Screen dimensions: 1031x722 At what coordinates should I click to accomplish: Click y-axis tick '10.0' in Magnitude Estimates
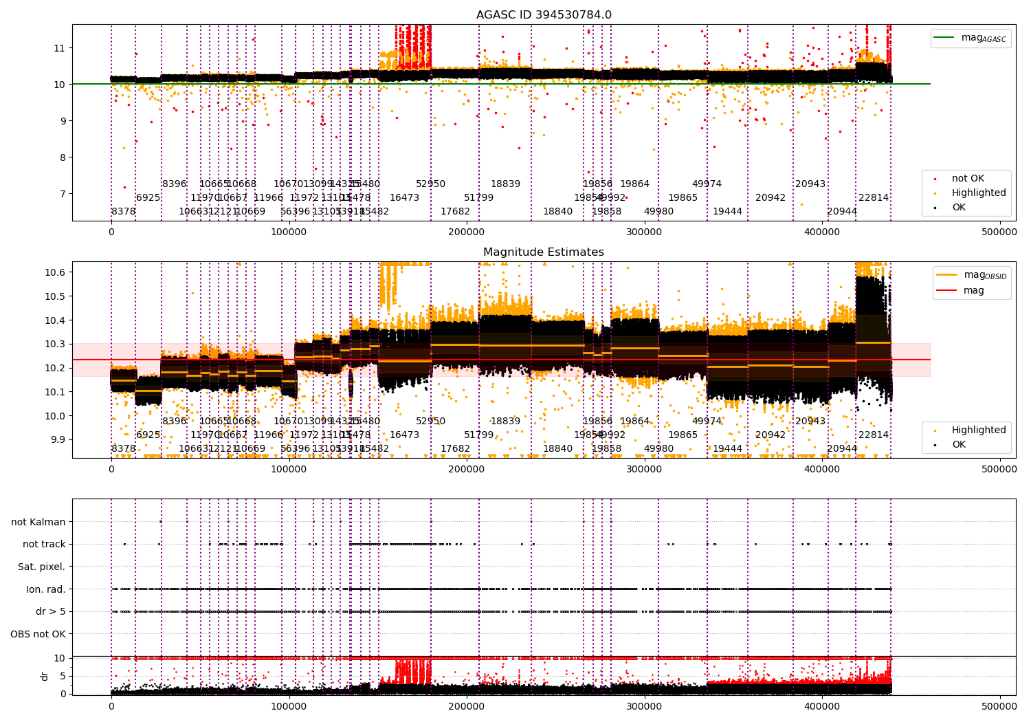(56, 416)
